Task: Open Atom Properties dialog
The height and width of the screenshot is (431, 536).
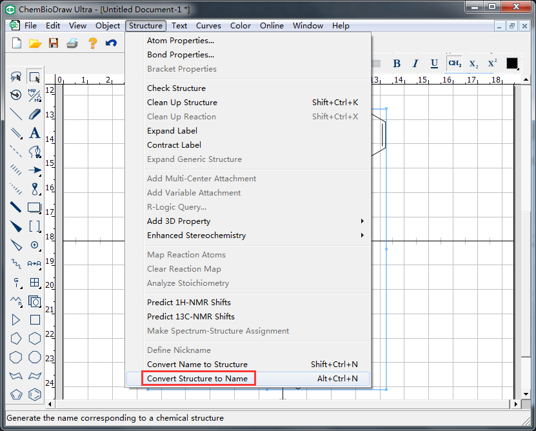Action: click(x=248, y=41)
